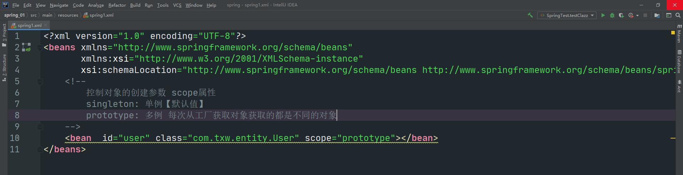Open the Edit menu
The width and height of the screenshot is (683, 175).
pyautogui.click(x=27, y=5)
